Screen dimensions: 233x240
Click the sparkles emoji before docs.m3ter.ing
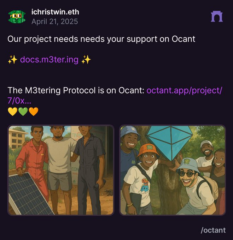pos(13,60)
